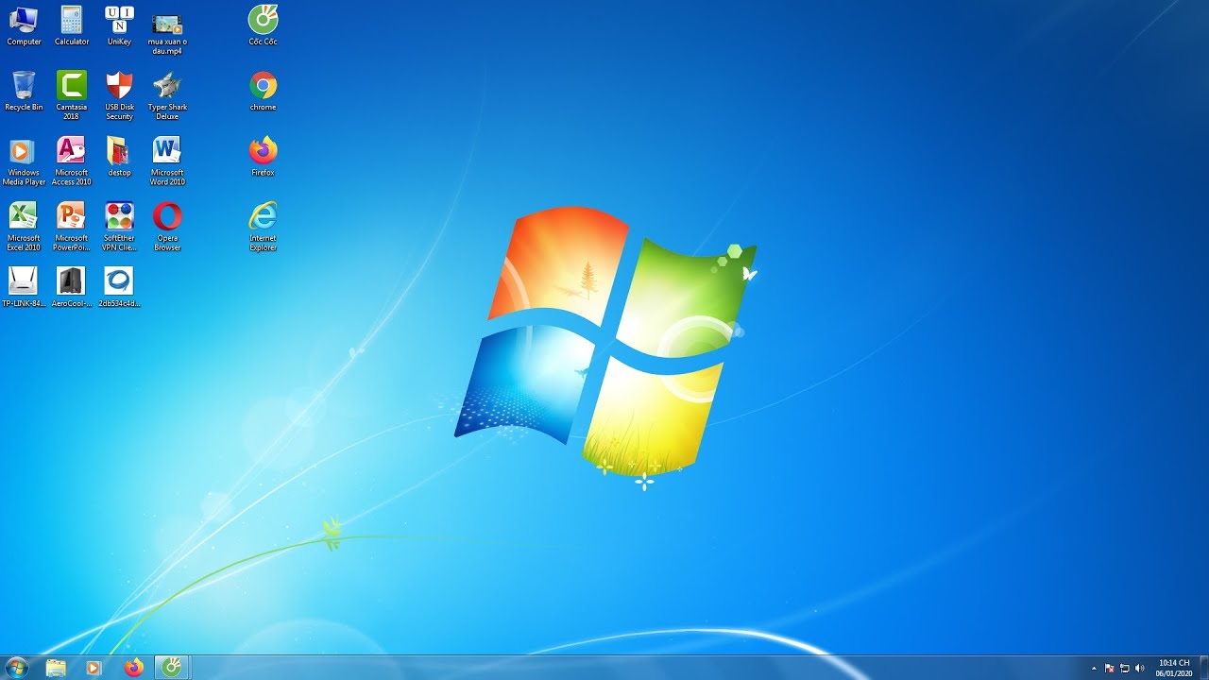This screenshot has width=1209, height=680.
Task: Open the volume speaker tray icon
Action: click(1139, 668)
